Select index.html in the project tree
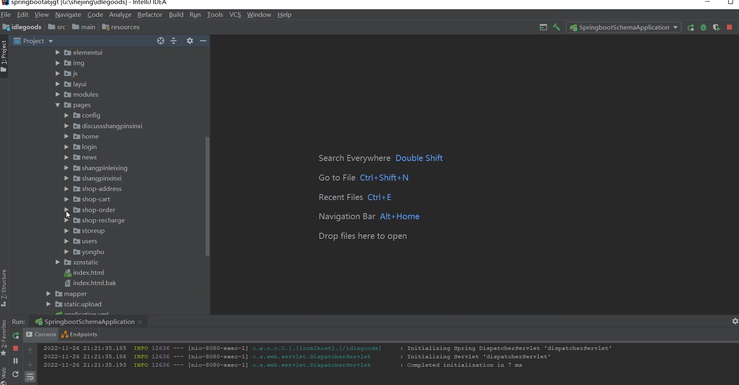 click(x=88, y=272)
